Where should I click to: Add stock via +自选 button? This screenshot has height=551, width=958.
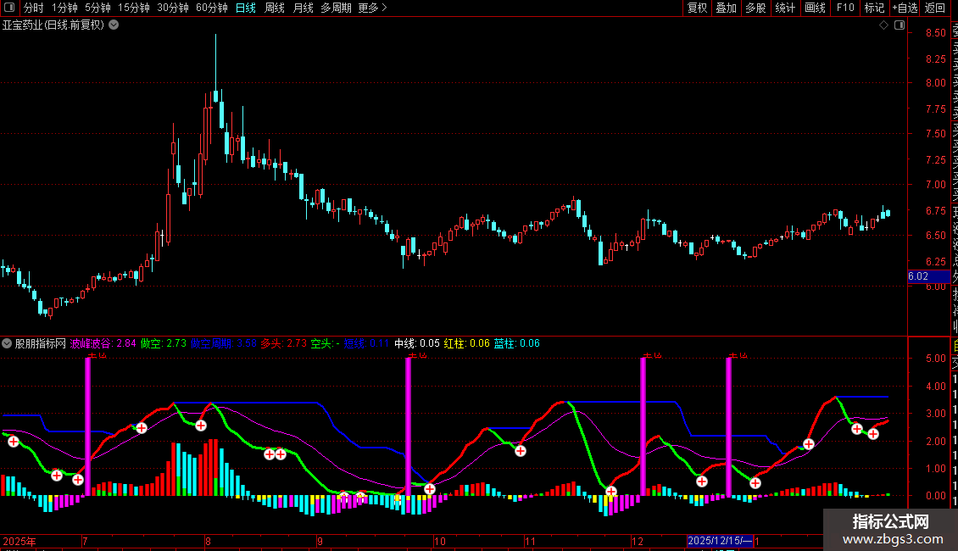click(x=904, y=8)
